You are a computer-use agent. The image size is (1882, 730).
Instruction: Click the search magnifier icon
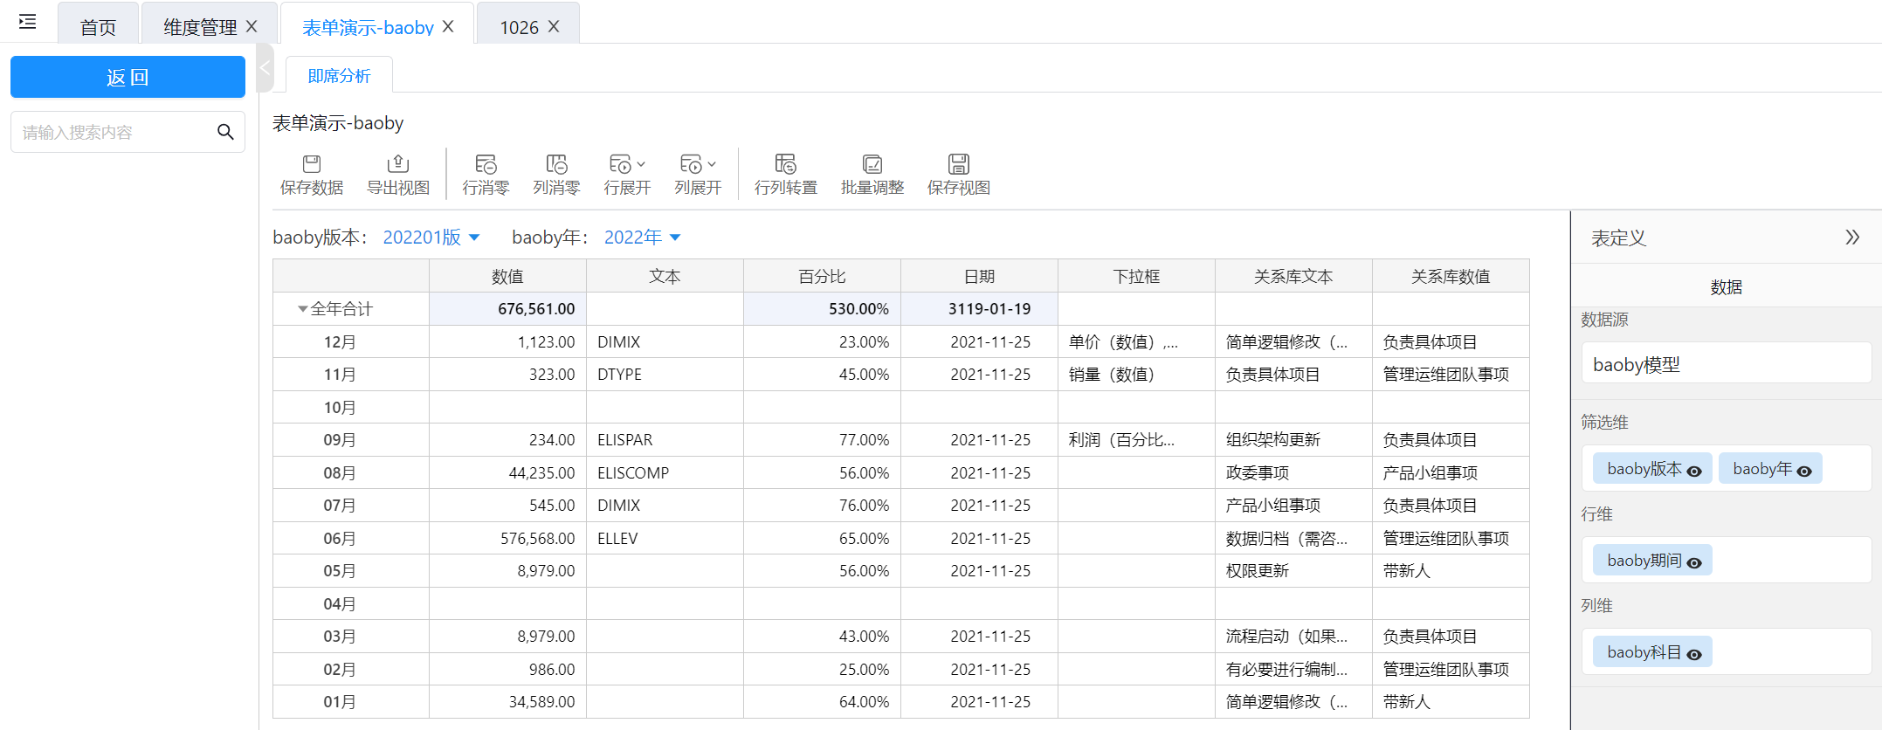click(x=225, y=132)
